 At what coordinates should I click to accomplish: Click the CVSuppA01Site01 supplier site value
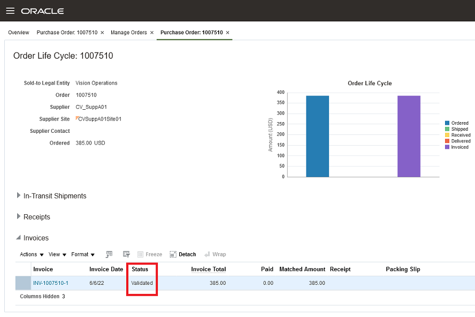(x=99, y=119)
